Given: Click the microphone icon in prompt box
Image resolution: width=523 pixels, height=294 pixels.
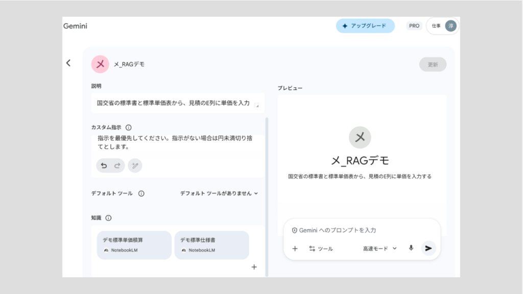Looking at the screenshot, I should pos(411,249).
